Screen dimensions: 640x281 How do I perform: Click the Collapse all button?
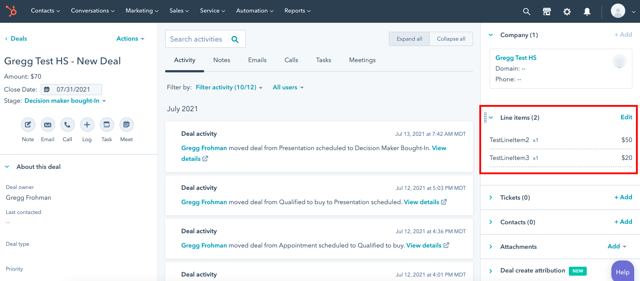tap(451, 39)
